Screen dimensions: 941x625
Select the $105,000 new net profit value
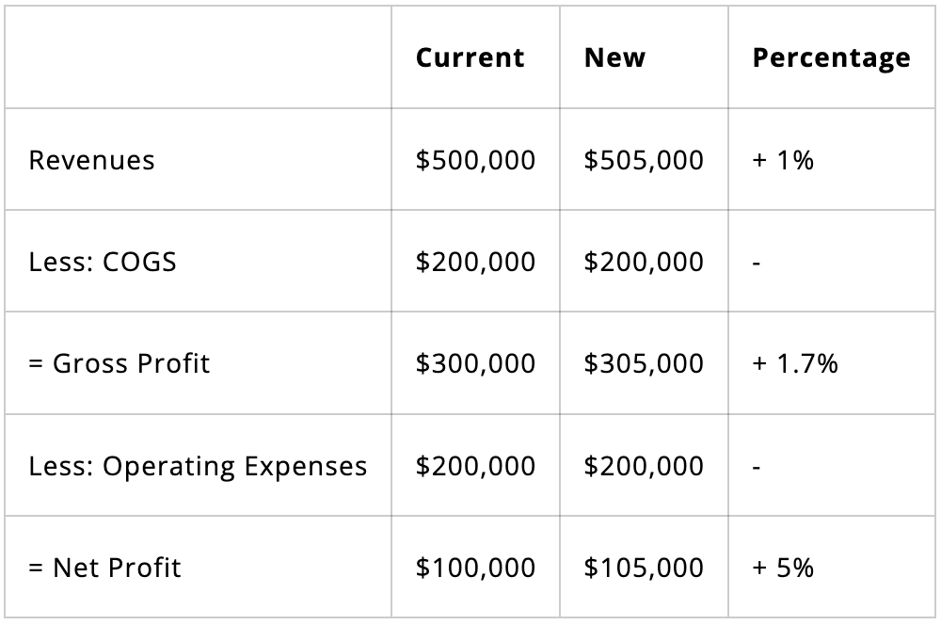point(644,568)
